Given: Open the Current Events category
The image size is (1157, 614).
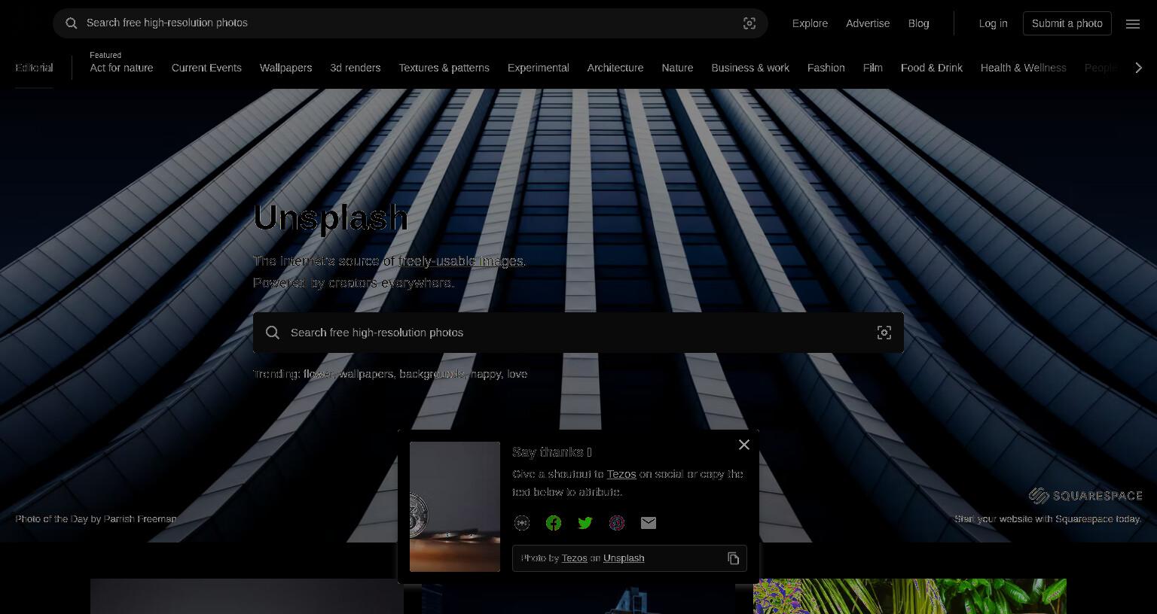Looking at the screenshot, I should 206,68.
